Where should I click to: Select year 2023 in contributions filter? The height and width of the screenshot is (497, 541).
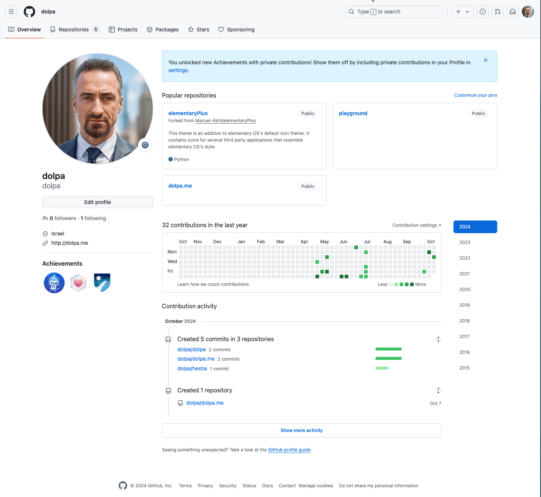click(465, 243)
